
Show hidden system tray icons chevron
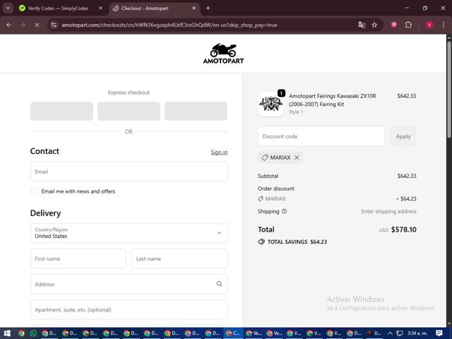(x=390, y=333)
